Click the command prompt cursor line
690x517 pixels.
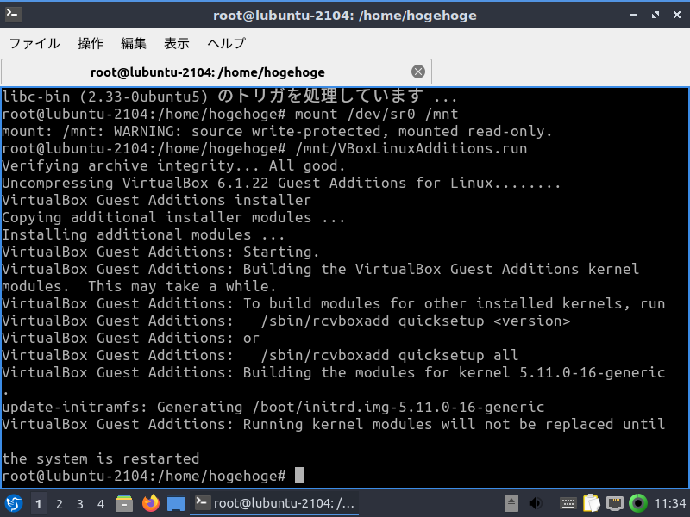click(153, 476)
